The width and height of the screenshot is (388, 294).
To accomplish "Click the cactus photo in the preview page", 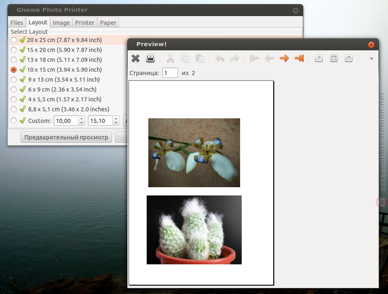I will (194, 230).
